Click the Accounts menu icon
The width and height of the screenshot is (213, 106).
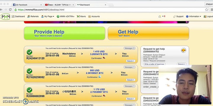[89, 16]
